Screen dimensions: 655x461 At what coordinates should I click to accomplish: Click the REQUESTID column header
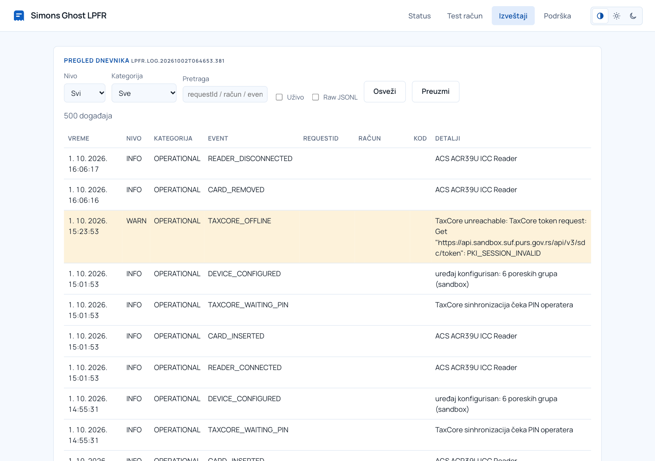[x=321, y=139]
